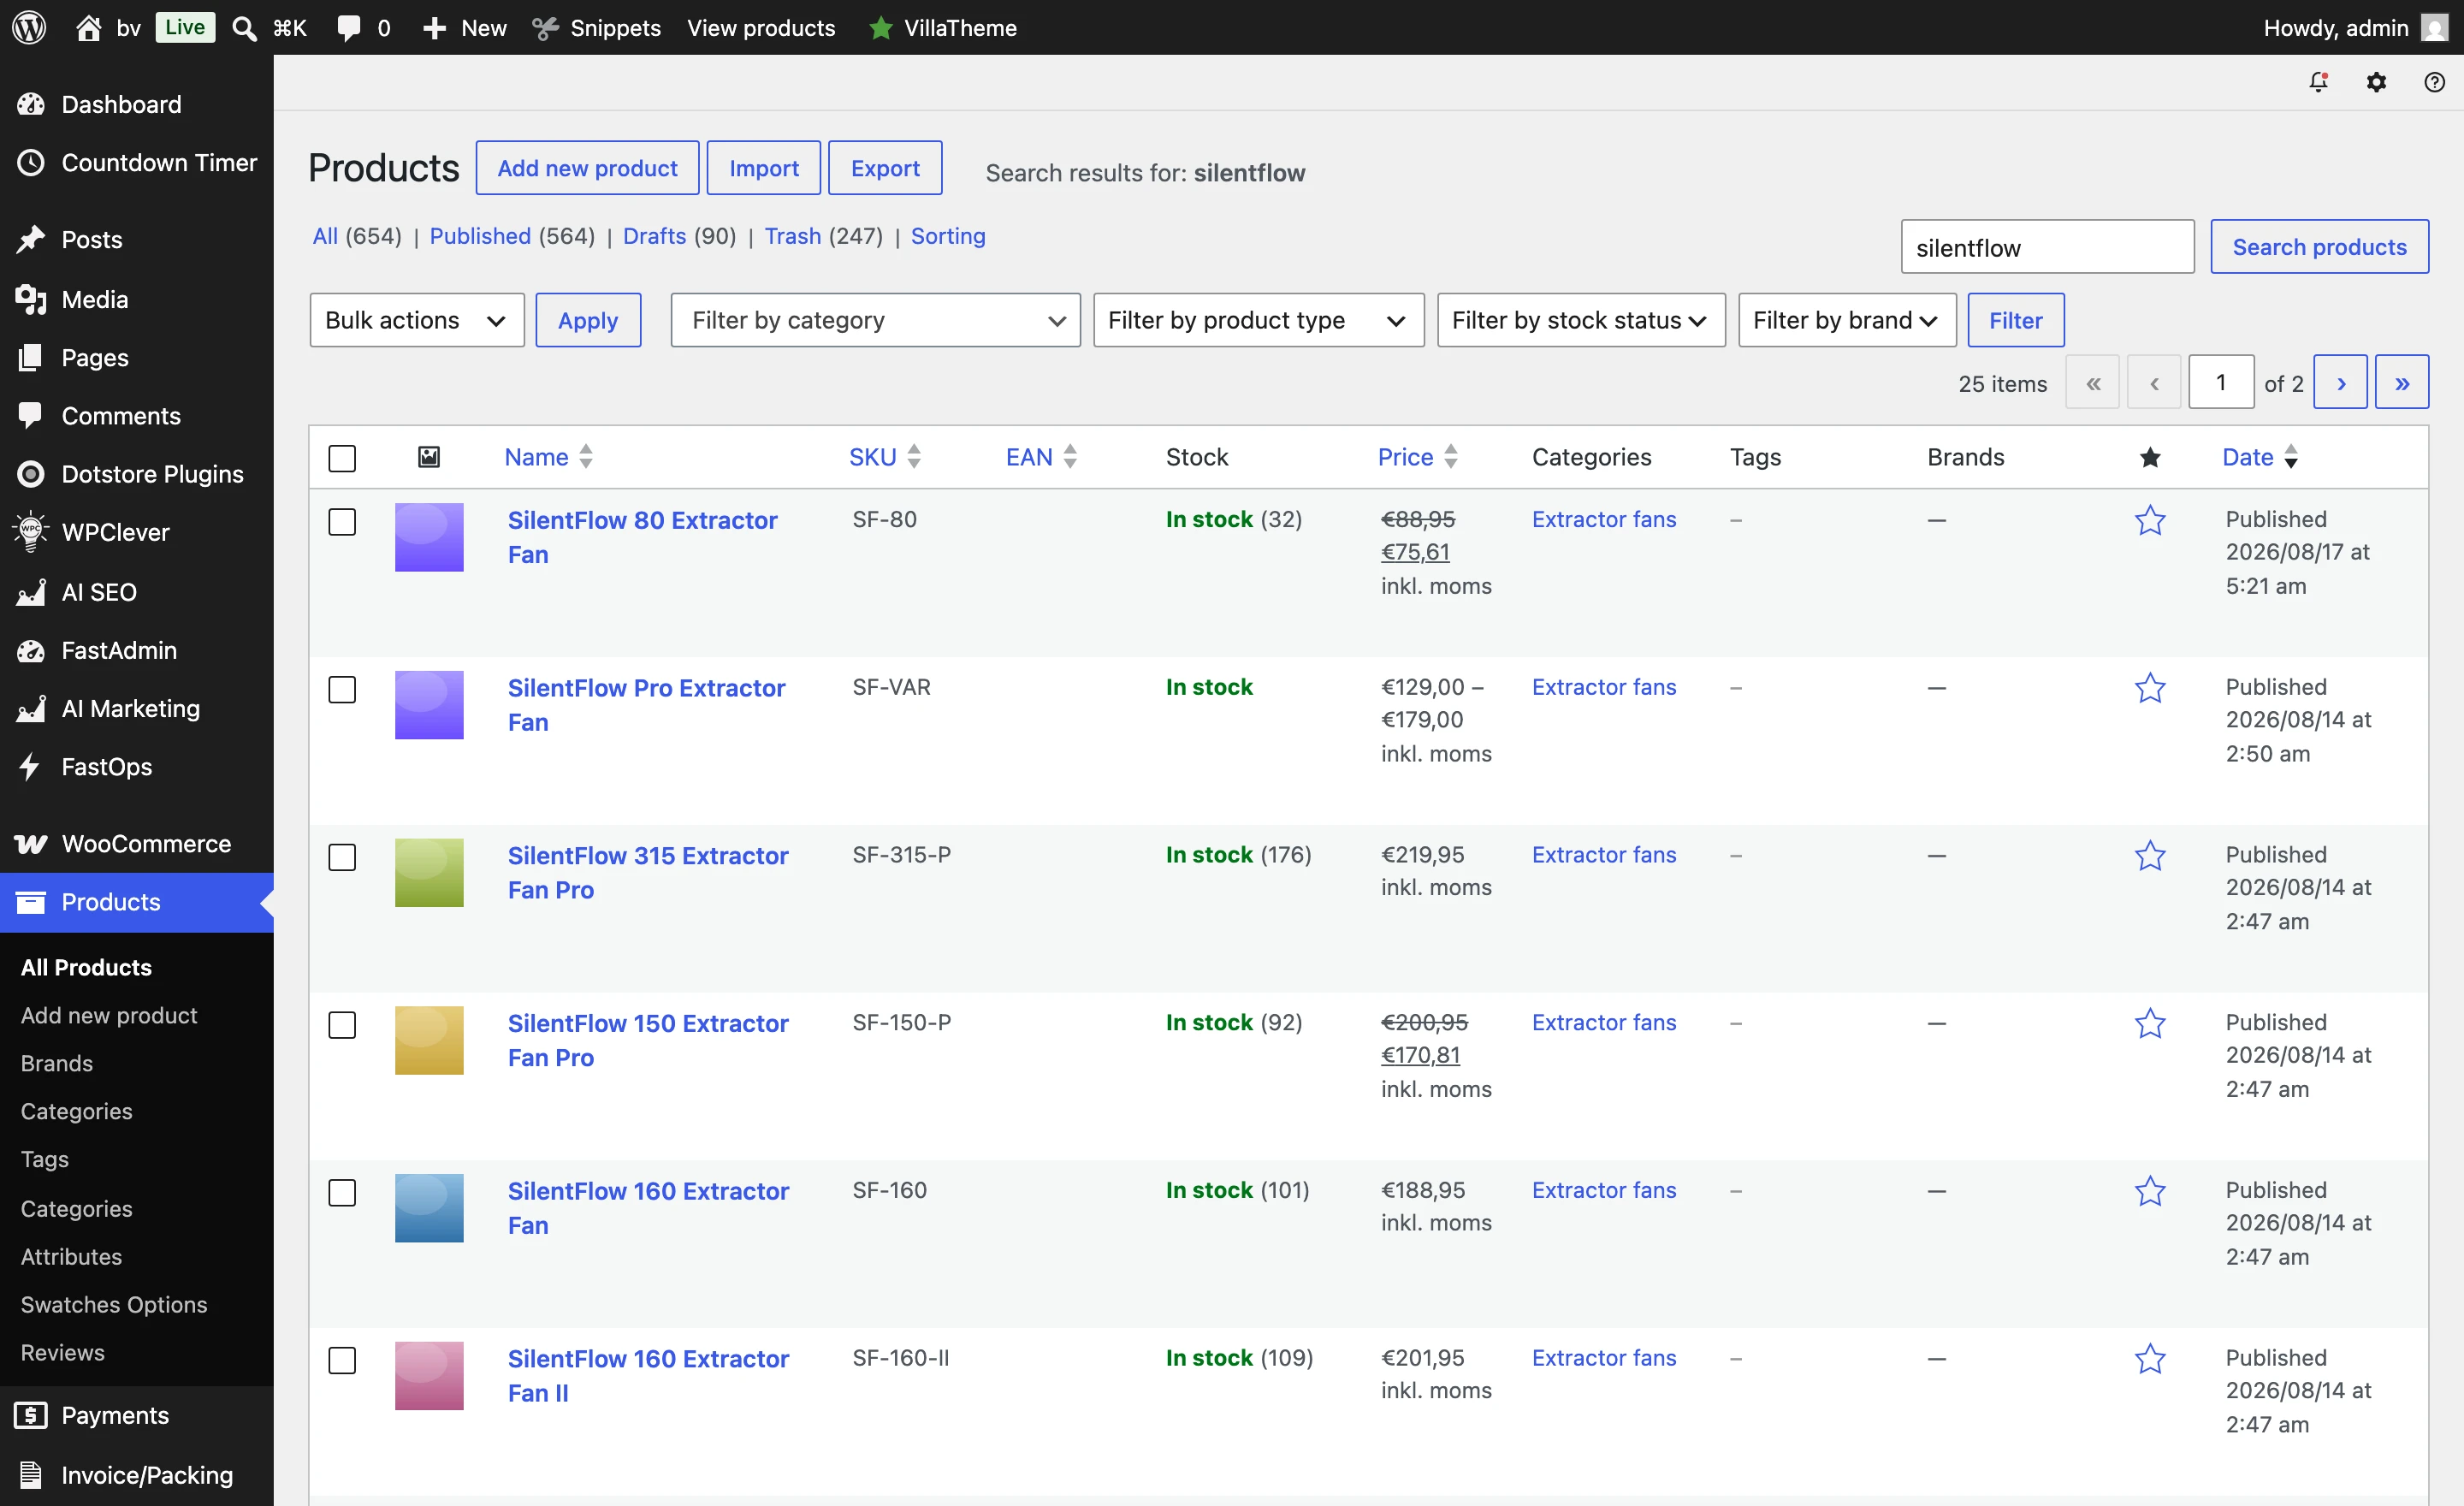The image size is (2464, 1506).
Task: Open WPClever in the sidebar
Action: click(x=137, y=532)
